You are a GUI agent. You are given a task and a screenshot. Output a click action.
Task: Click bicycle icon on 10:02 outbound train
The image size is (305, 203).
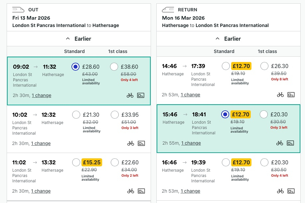(131, 143)
